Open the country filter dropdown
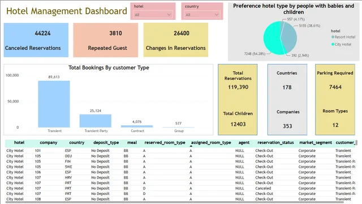362x204 pixels. (x=202, y=15)
